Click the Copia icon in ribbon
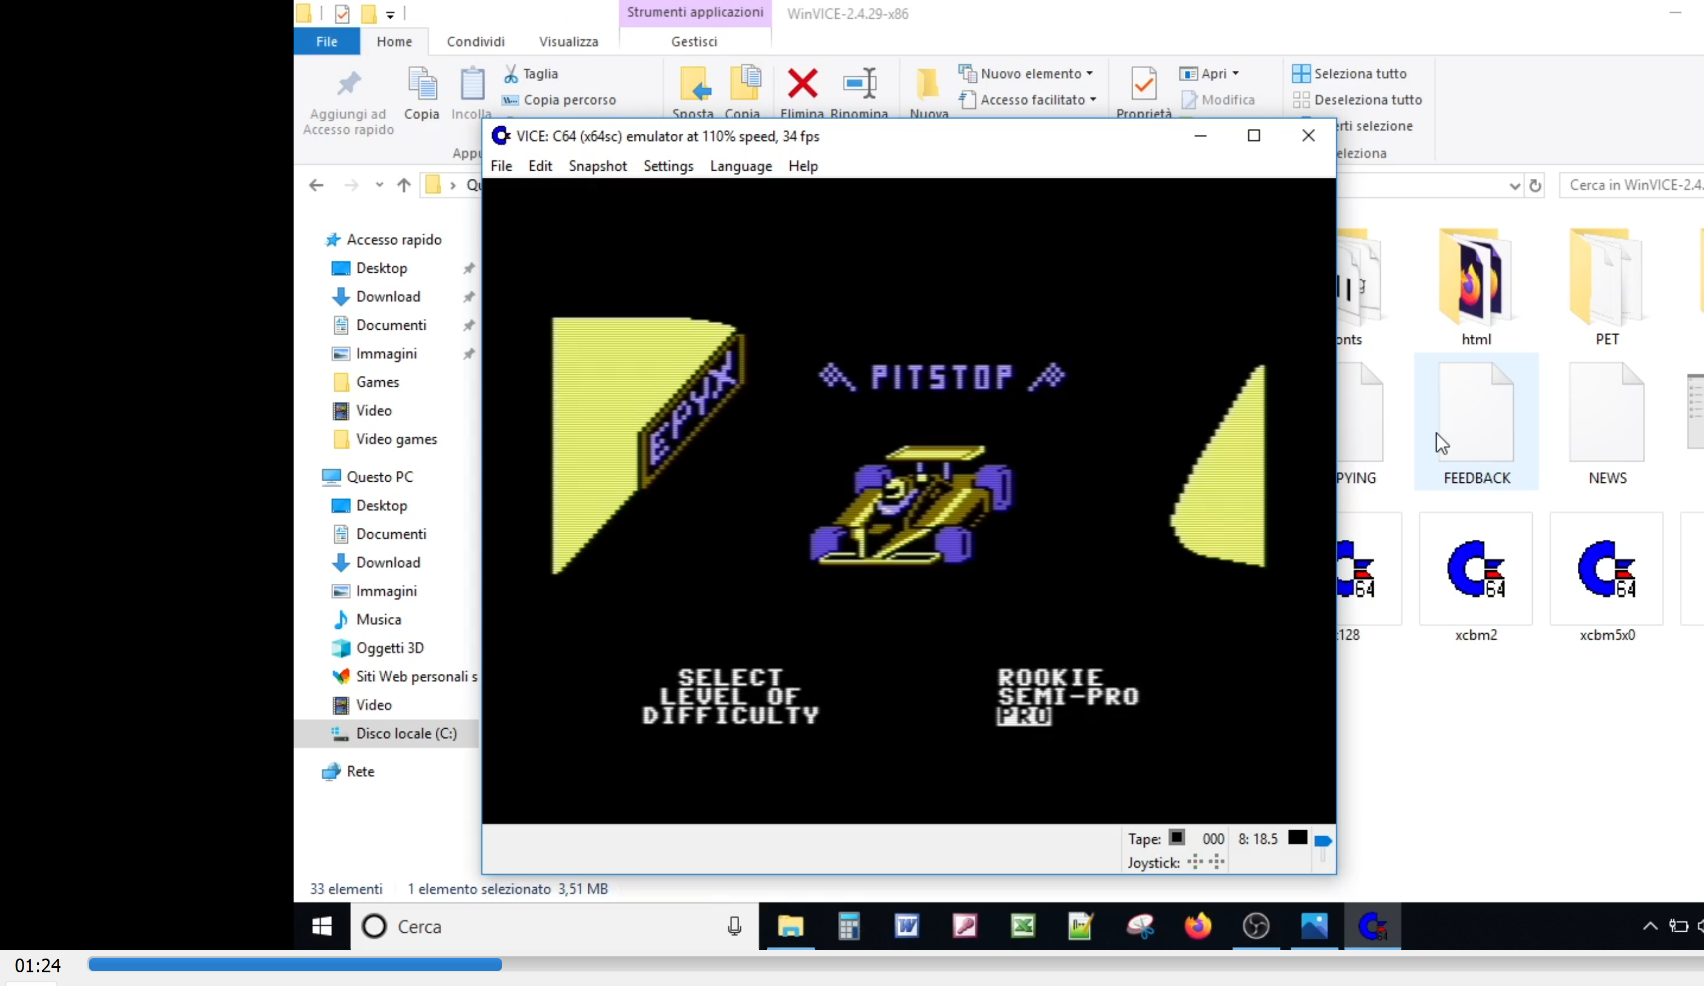The height and width of the screenshot is (986, 1704). (x=422, y=87)
